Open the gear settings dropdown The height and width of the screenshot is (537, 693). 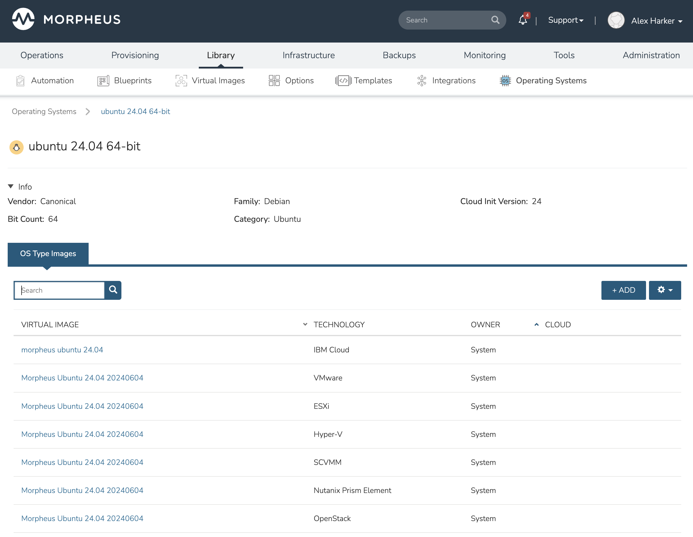point(665,290)
